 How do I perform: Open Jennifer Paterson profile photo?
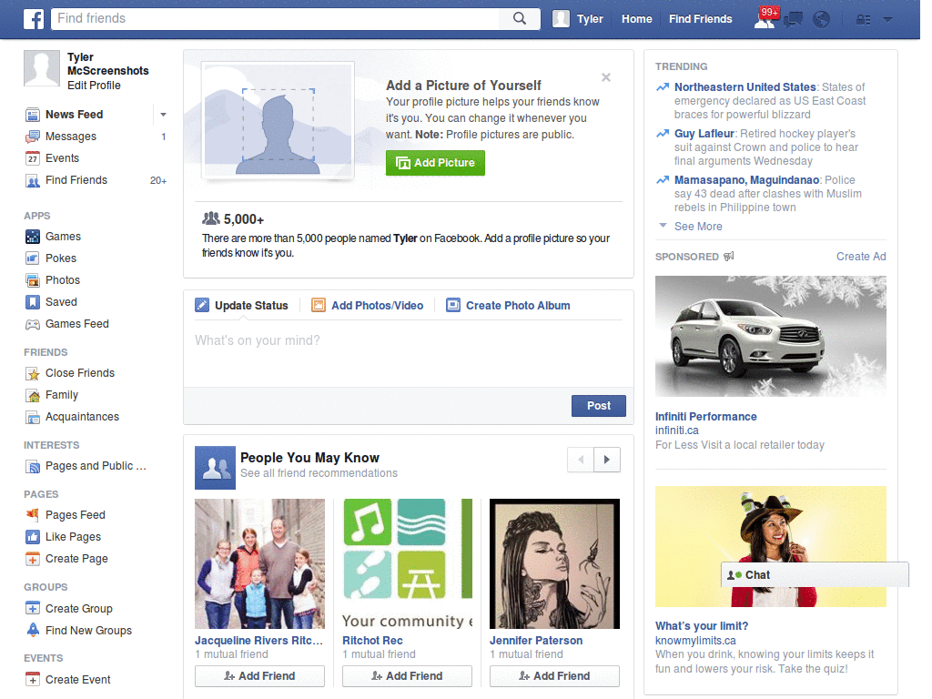[554, 563]
